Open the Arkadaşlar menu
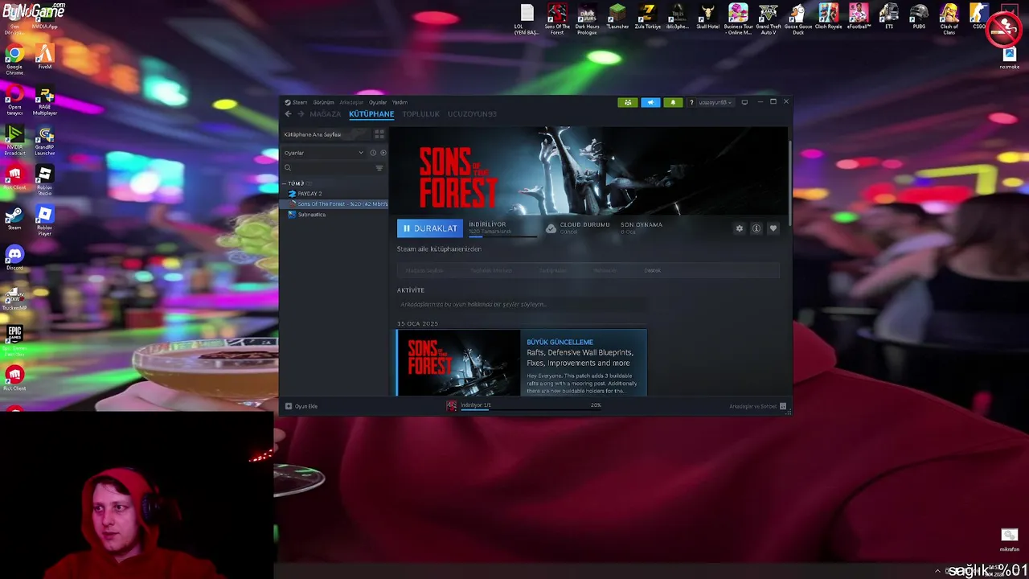Image resolution: width=1029 pixels, height=579 pixels. (x=351, y=102)
